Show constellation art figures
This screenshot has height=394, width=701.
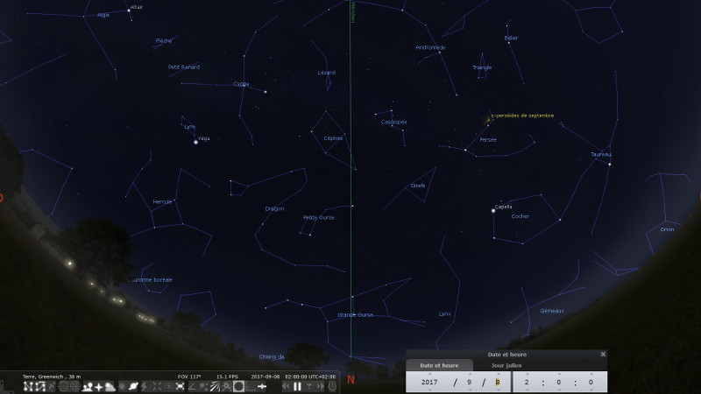(52, 386)
